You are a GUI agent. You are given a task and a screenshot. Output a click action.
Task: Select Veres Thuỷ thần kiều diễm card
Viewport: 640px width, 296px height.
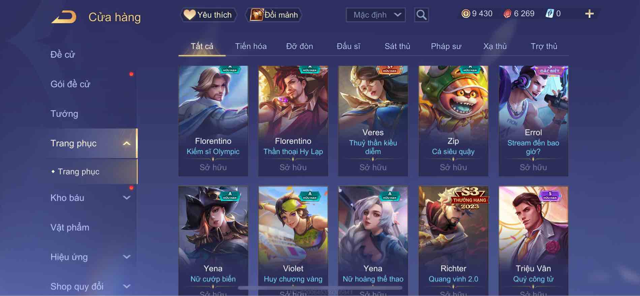373,121
